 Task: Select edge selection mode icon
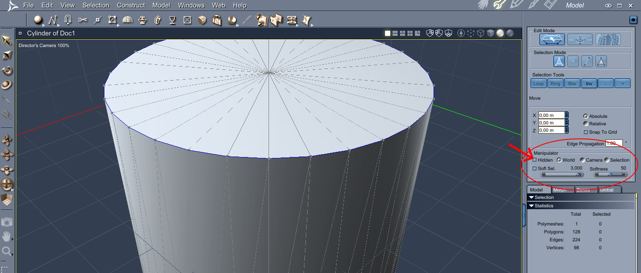(x=587, y=61)
